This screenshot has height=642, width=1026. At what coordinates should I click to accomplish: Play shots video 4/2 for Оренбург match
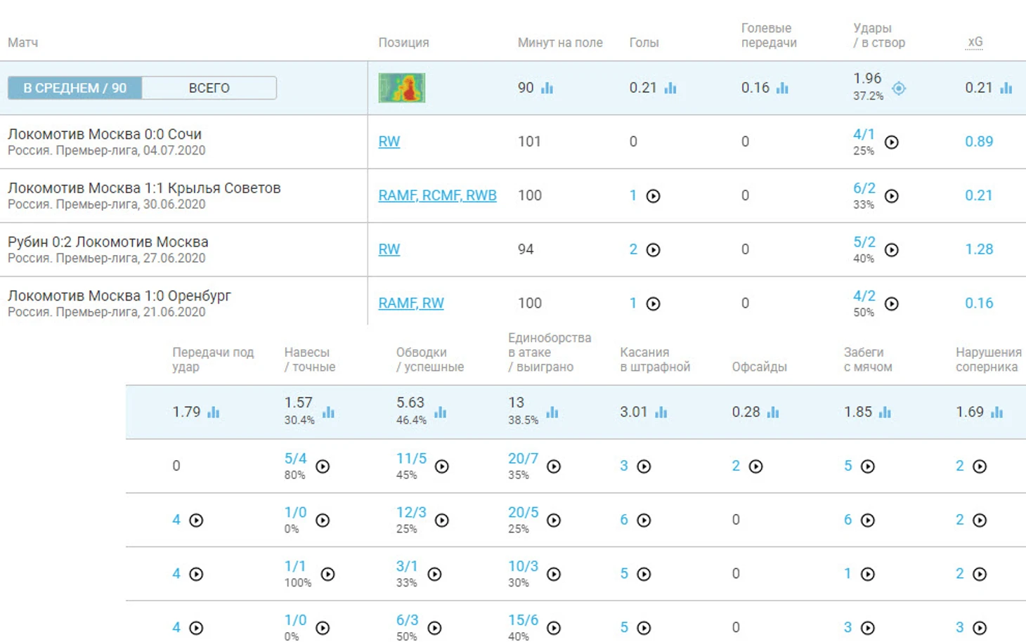(891, 303)
